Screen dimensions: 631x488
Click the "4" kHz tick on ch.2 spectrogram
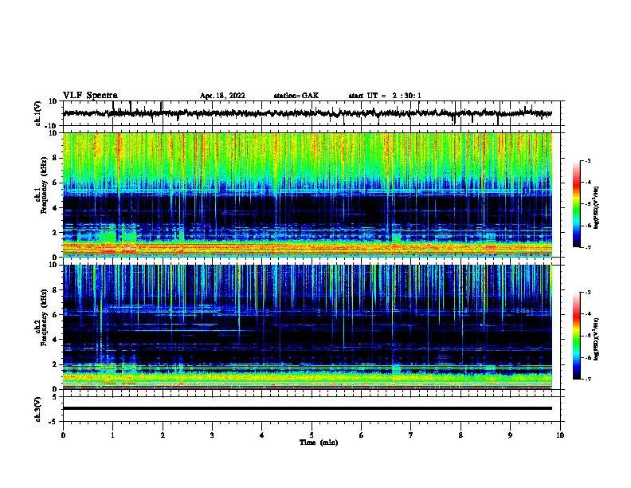click(56, 340)
